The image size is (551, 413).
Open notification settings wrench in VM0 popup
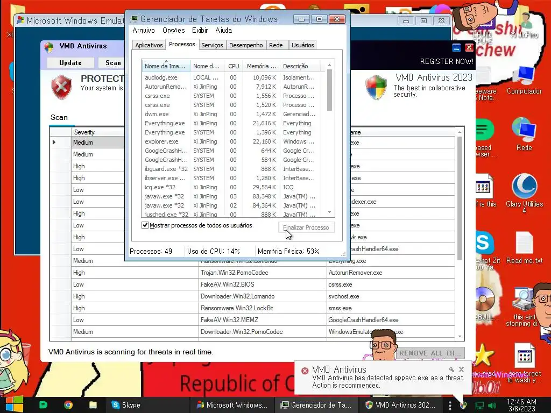click(x=451, y=369)
